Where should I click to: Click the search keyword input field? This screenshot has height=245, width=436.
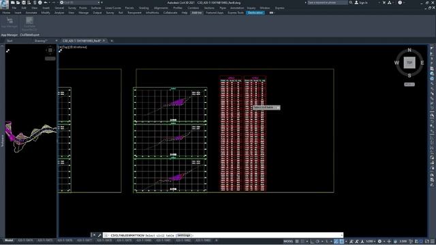[x=327, y=3]
